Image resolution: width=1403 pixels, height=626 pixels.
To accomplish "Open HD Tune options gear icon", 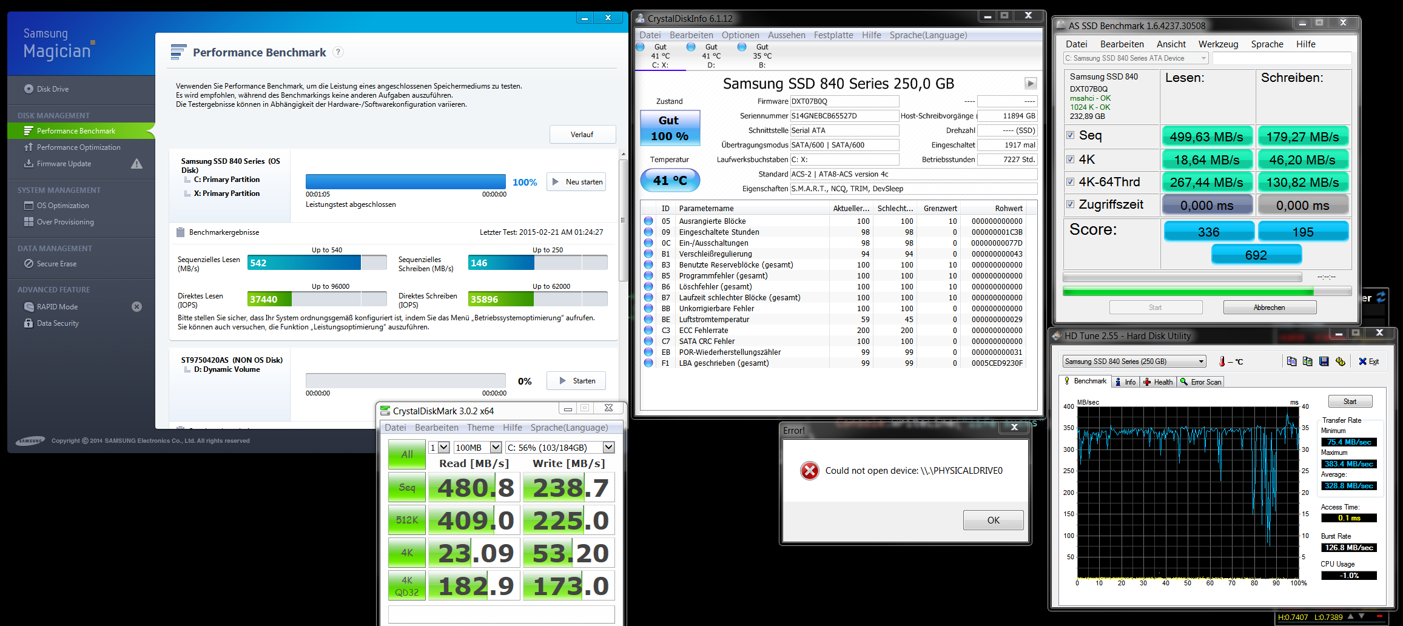I will (1340, 362).
